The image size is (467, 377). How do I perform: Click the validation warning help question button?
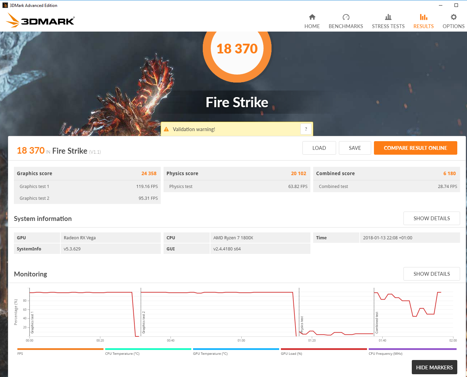306,129
